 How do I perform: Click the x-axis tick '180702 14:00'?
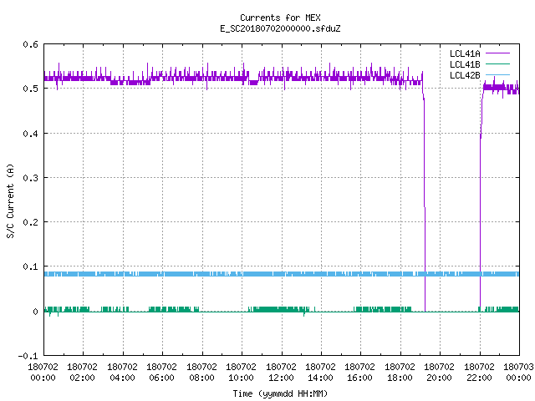[320, 372]
